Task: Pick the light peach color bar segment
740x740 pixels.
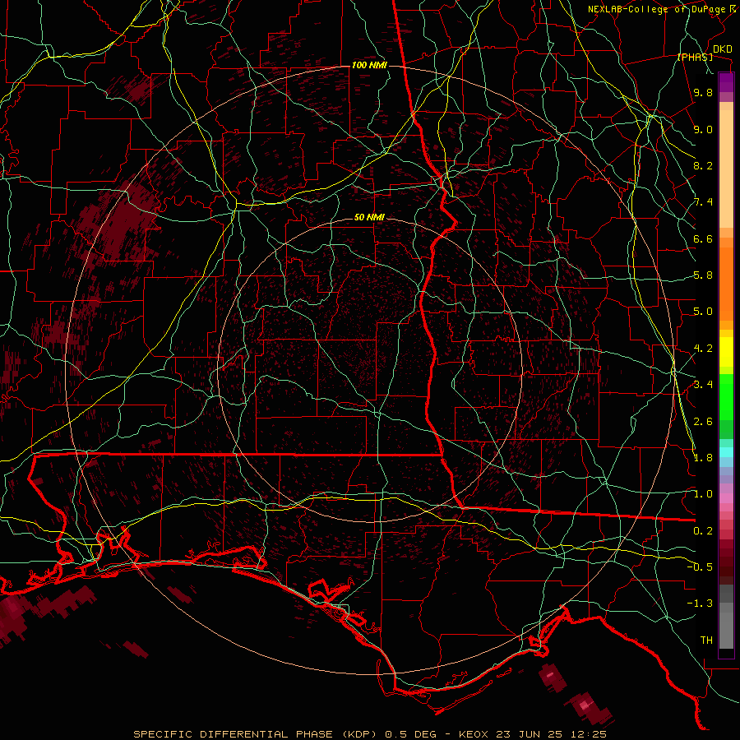Action: (x=726, y=169)
